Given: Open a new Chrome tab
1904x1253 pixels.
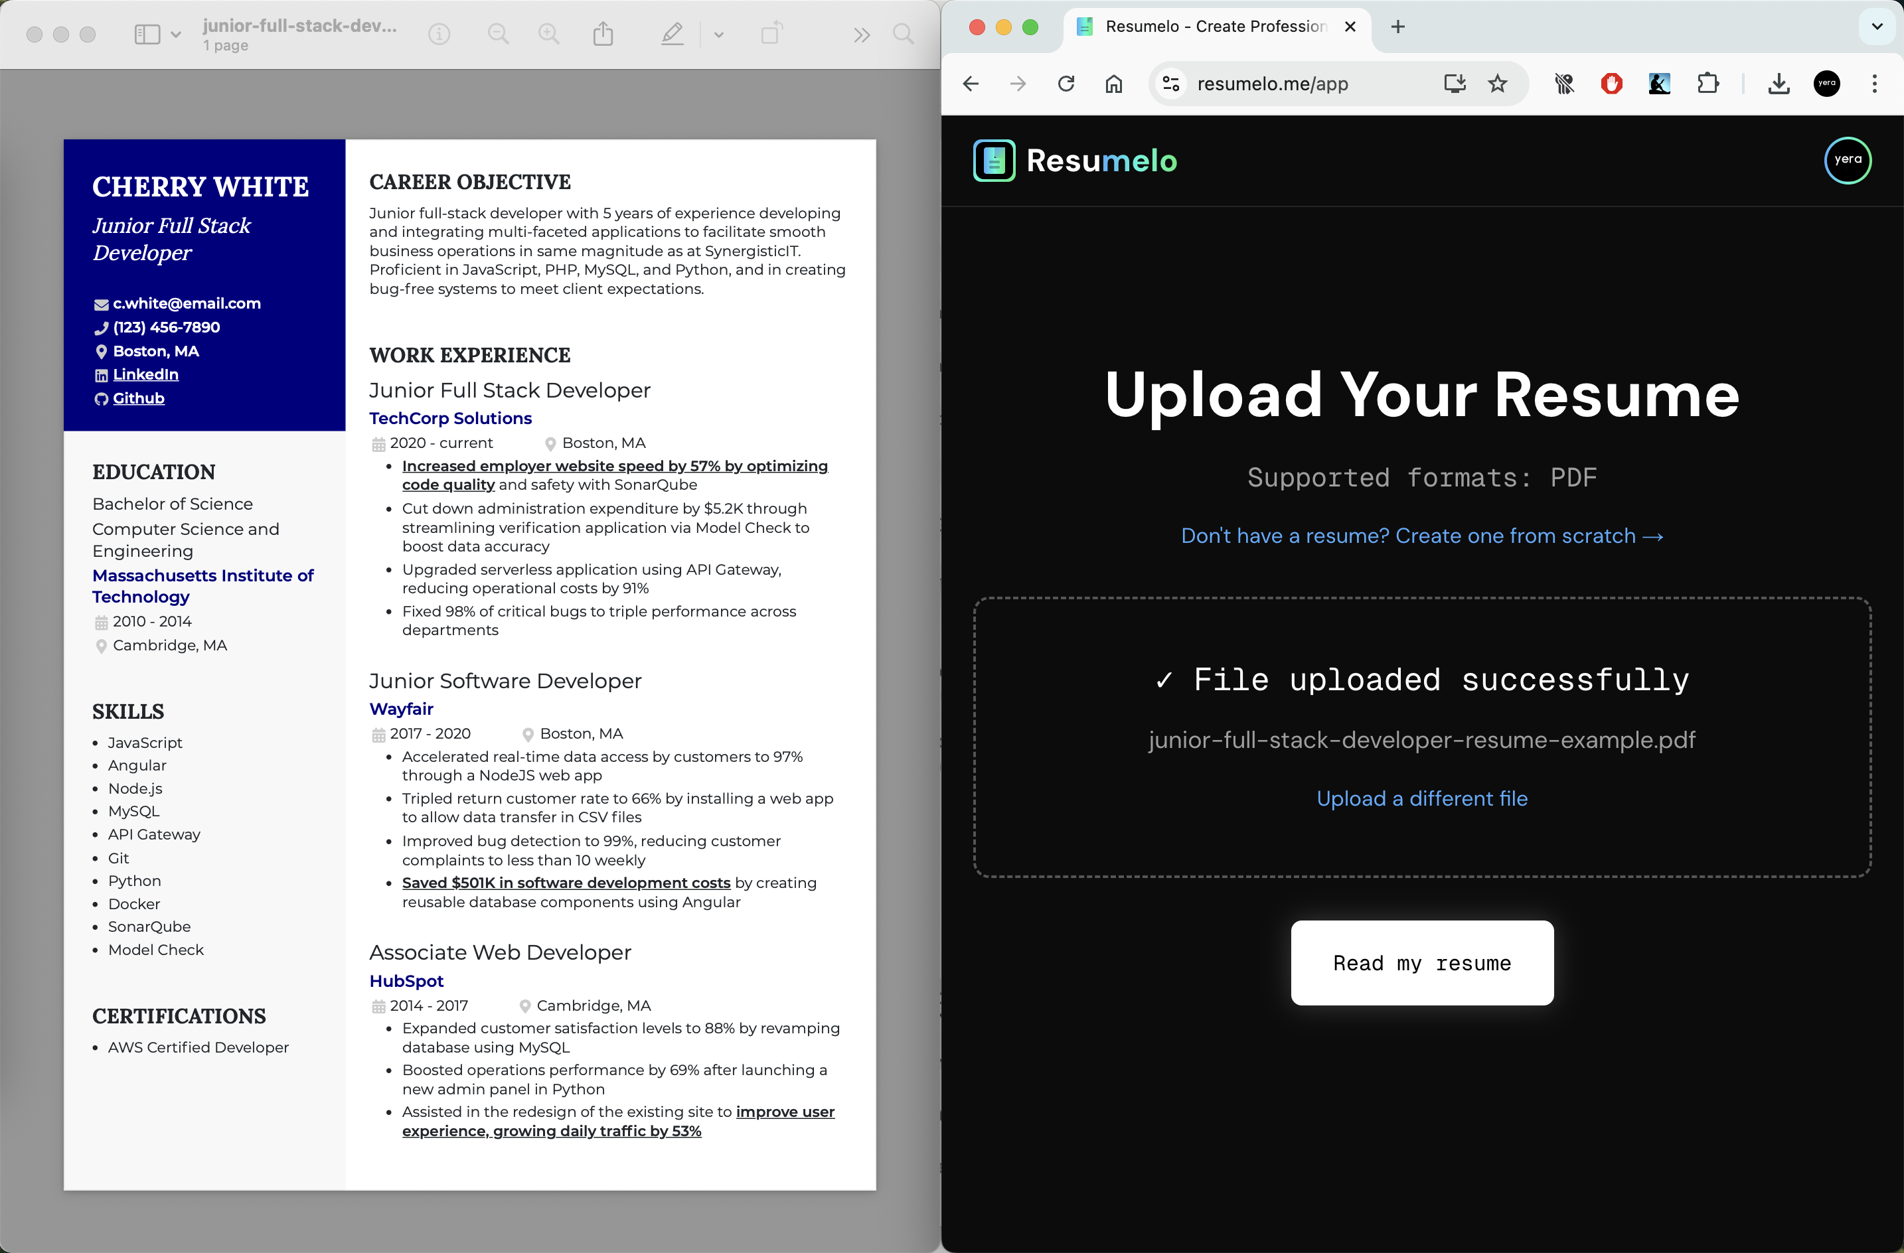Looking at the screenshot, I should point(1397,27).
